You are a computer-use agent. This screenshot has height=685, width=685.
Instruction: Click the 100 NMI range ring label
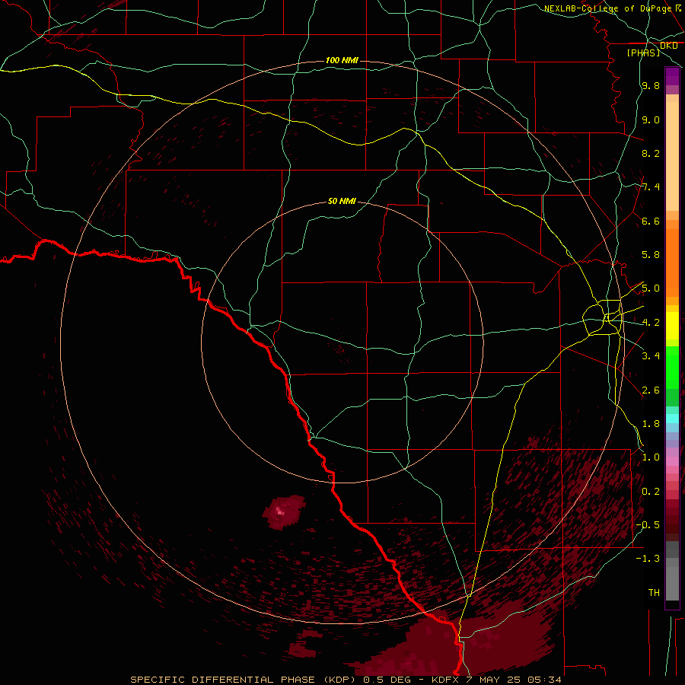pyautogui.click(x=342, y=60)
